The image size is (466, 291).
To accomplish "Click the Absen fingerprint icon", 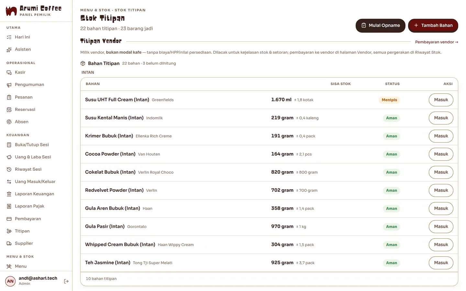I will pos(9,122).
